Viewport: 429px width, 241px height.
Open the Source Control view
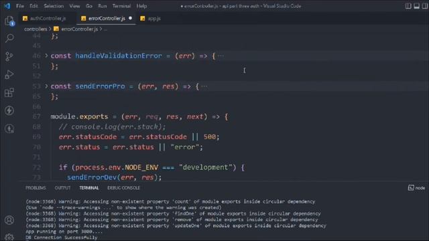9,56
